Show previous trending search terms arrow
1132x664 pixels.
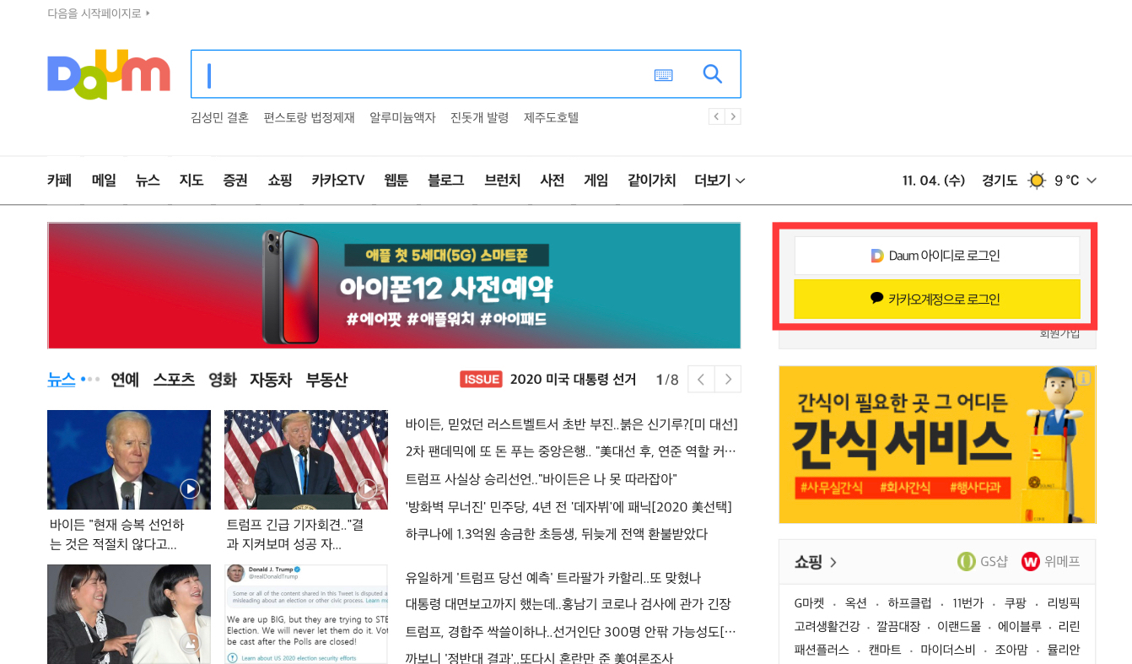[x=717, y=116]
